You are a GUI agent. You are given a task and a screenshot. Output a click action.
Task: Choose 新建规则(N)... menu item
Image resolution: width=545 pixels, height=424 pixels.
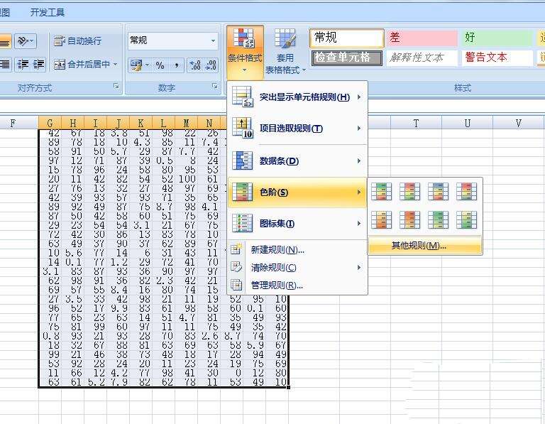297,250
